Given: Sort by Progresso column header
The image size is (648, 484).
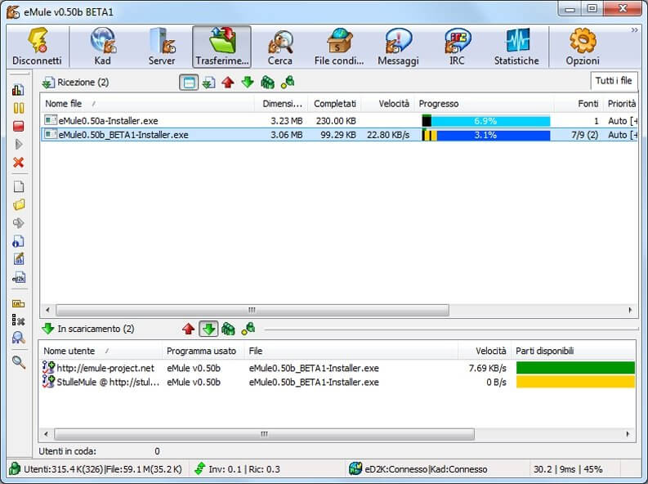Looking at the screenshot, I should coord(485,104).
